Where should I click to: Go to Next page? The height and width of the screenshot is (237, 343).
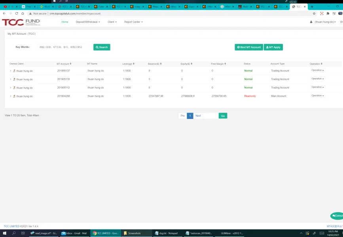[x=198, y=116]
